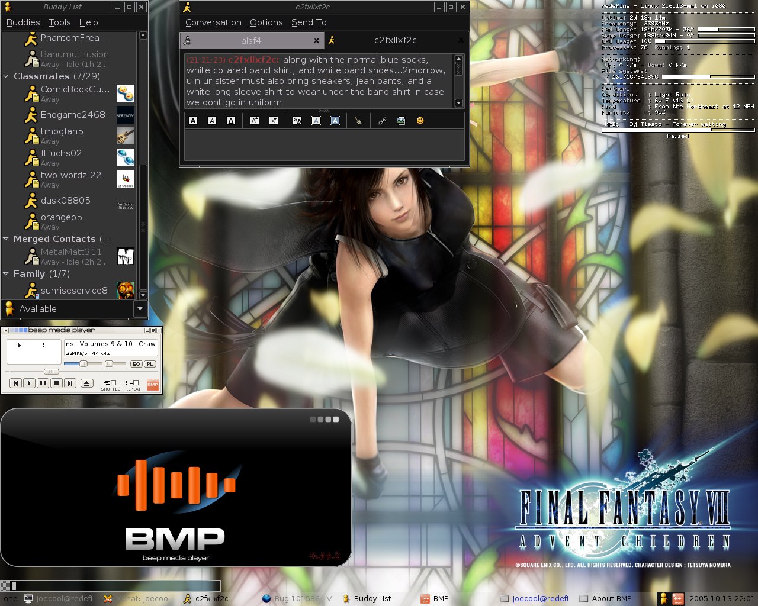Click Gaim tray icon near clock
This screenshot has height=606, width=758.
click(664, 599)
